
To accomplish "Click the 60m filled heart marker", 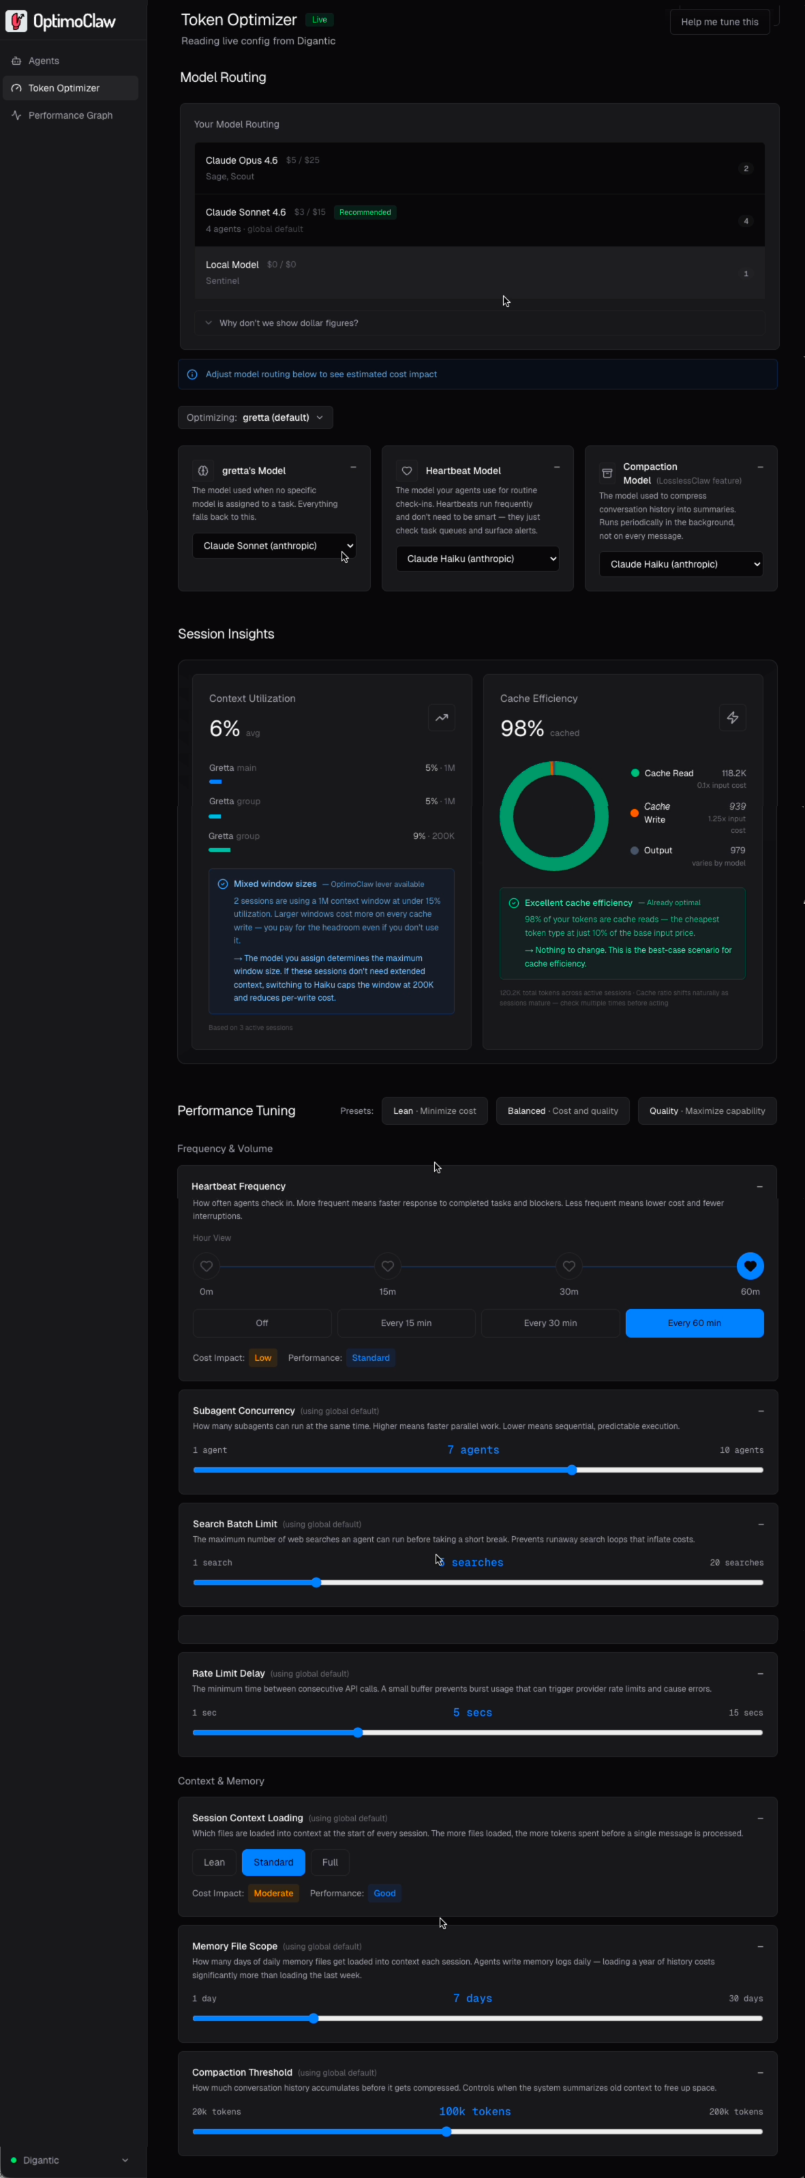I will [x=750, y=1266].
